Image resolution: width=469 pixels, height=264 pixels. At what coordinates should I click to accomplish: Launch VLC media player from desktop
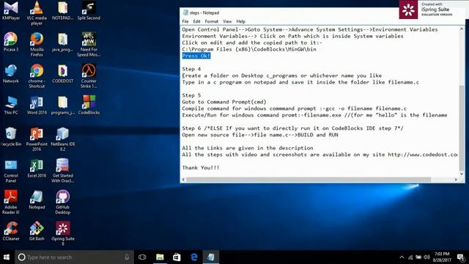pos(37,12)
